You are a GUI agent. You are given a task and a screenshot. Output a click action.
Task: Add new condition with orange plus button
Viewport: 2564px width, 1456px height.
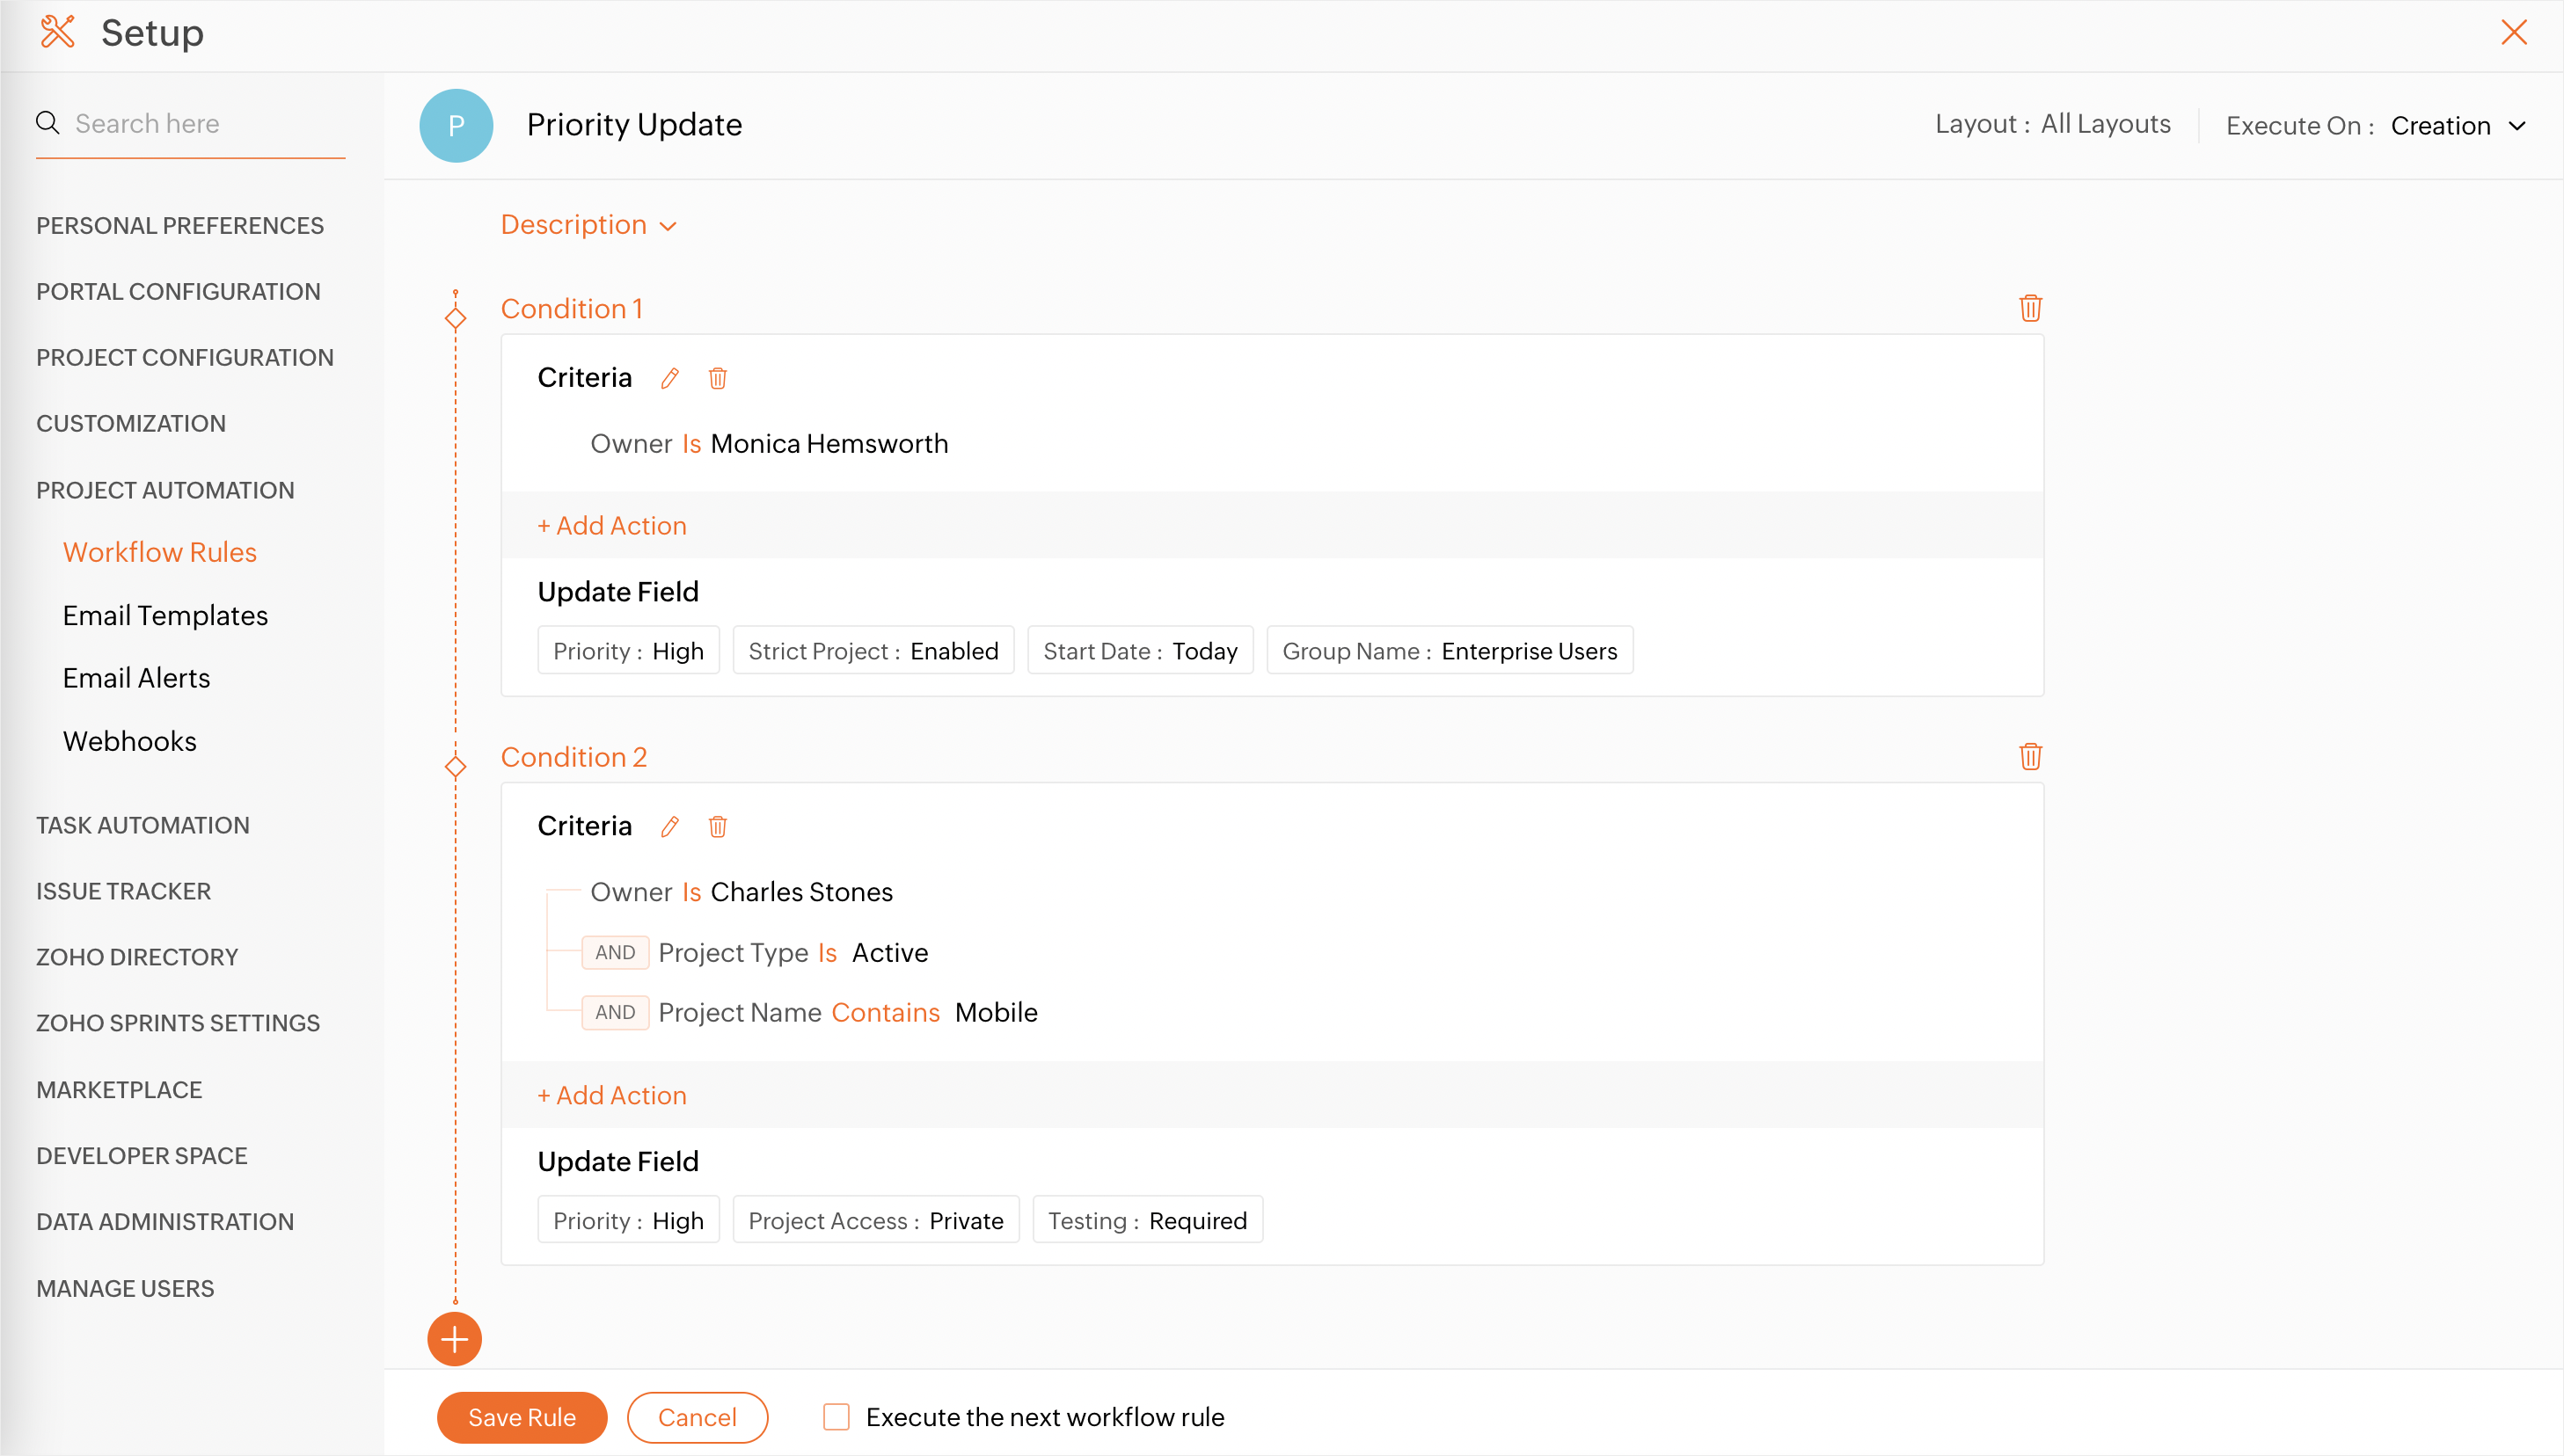454,1339
